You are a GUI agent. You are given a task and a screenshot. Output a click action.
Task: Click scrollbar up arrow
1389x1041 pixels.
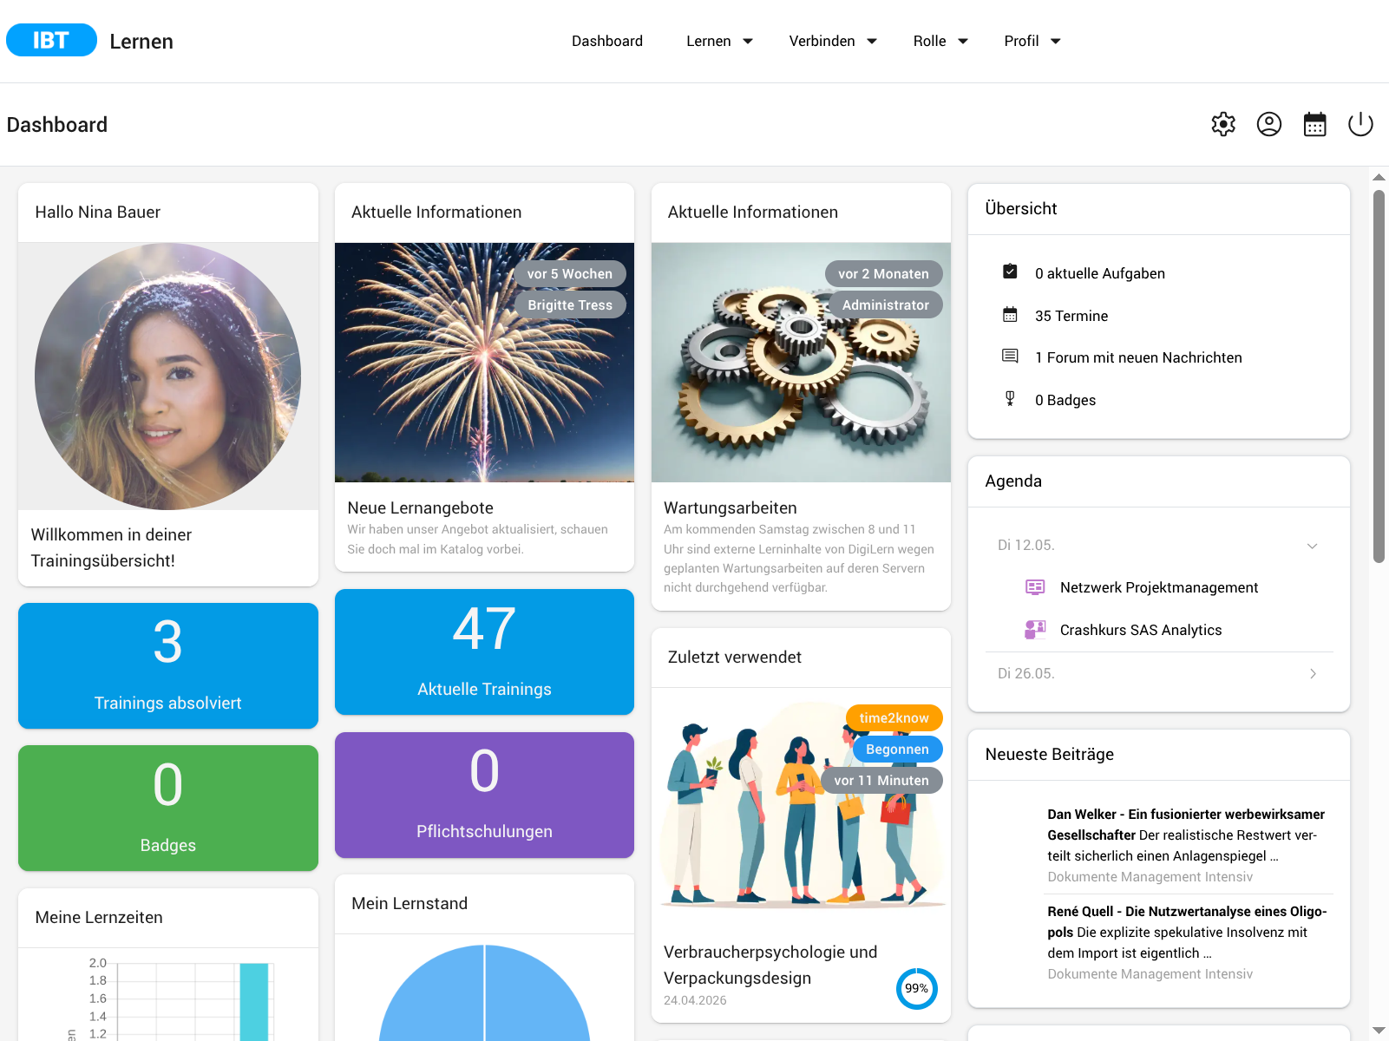[1379, 177]
